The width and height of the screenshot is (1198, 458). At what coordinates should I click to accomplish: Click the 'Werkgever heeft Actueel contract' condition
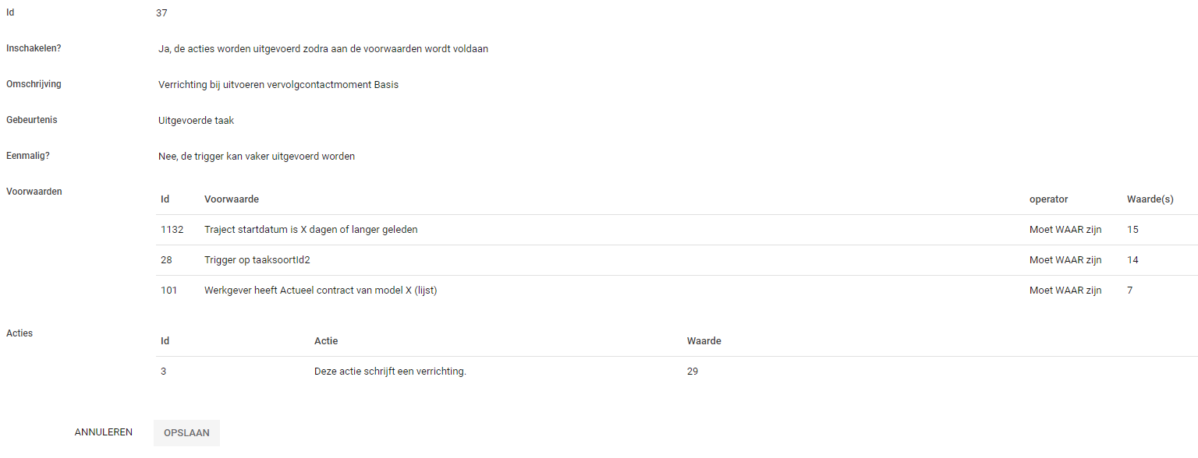click(x=320, y=291)
